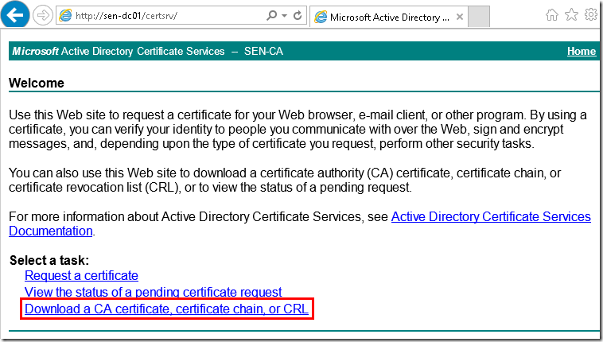
Task: Click the browser Back arrow button
Action: click(x=15, y=14)
